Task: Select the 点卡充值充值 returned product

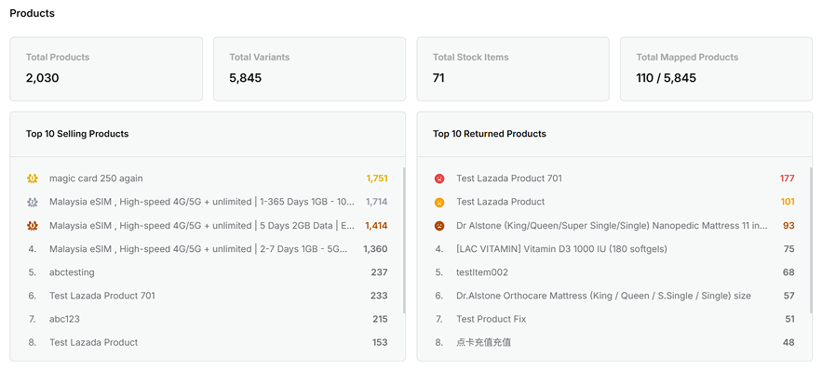Action: coord(483,343)
